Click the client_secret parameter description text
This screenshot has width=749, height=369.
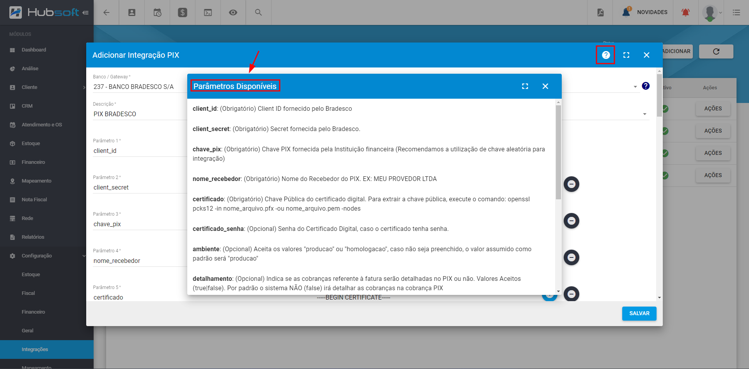(x=276, y=129)
